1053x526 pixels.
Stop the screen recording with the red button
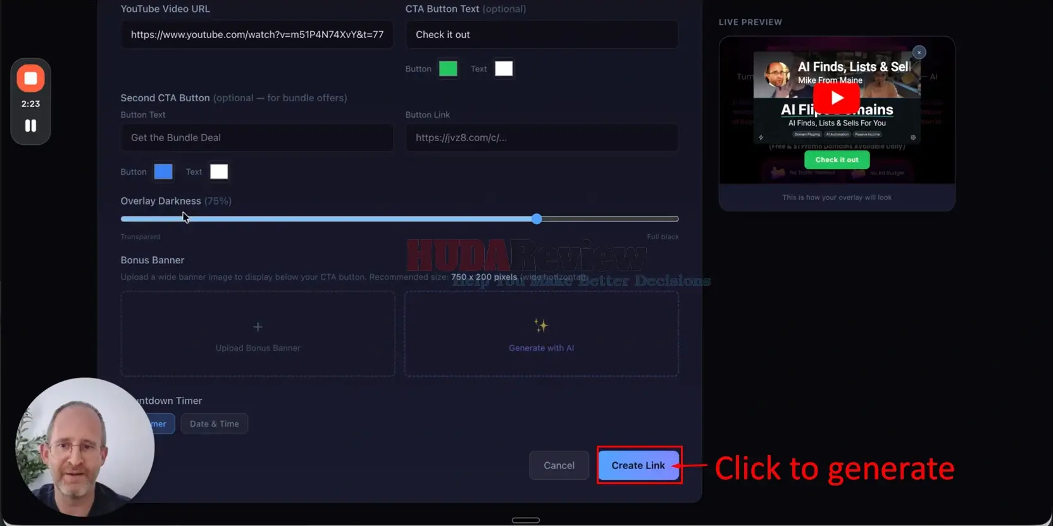coord(30,78)
